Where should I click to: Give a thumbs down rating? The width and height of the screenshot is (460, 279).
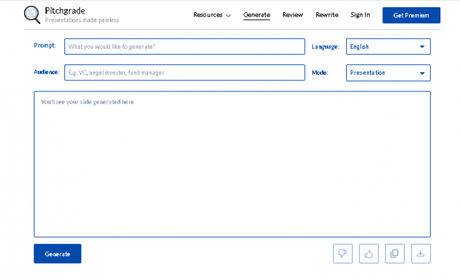(x=343, y=253)
